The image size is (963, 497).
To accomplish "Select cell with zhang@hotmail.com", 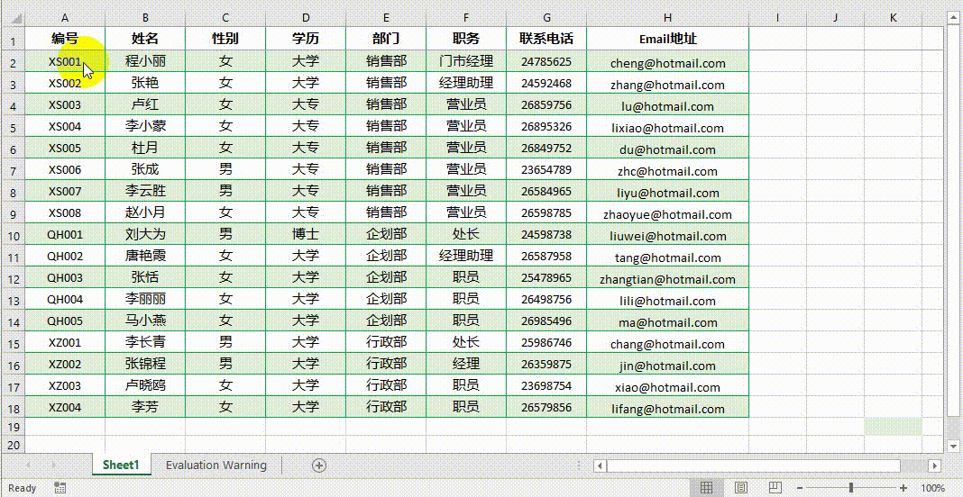I will click(667, 84).
